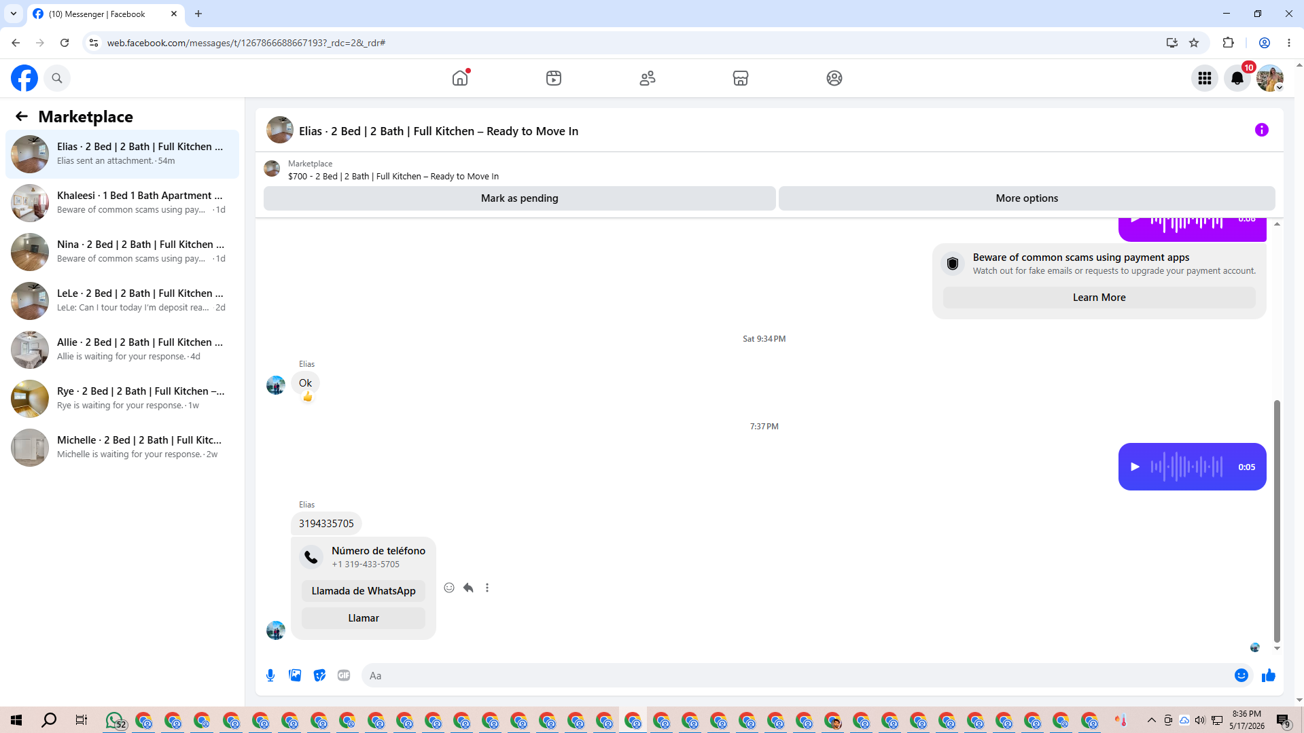Focus the Aa message input field

coord(795,675)
